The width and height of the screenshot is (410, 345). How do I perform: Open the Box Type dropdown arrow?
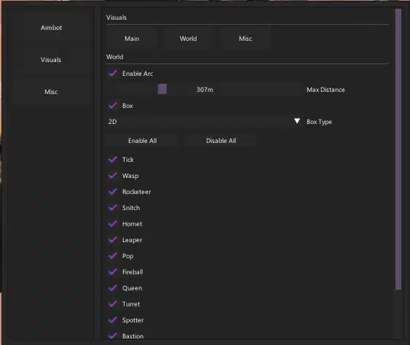(297, 121)
